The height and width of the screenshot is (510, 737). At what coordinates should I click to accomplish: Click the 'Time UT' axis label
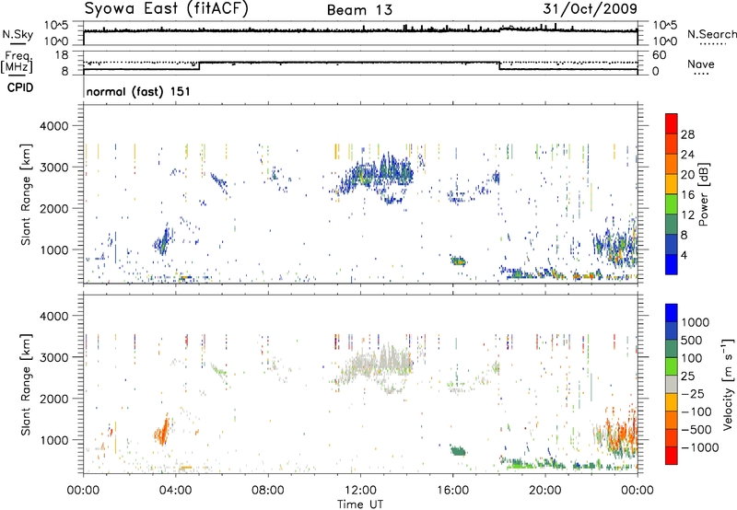click(x=360, y=504)
